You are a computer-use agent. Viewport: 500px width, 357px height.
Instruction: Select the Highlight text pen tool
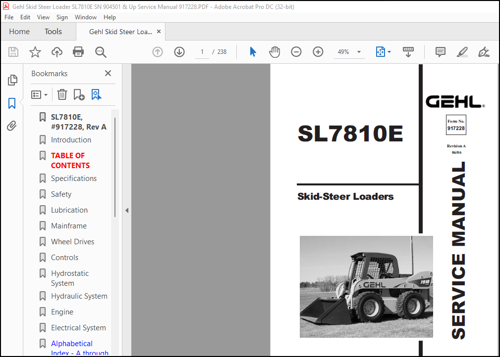pyautogui.click(x=462, y=52)
